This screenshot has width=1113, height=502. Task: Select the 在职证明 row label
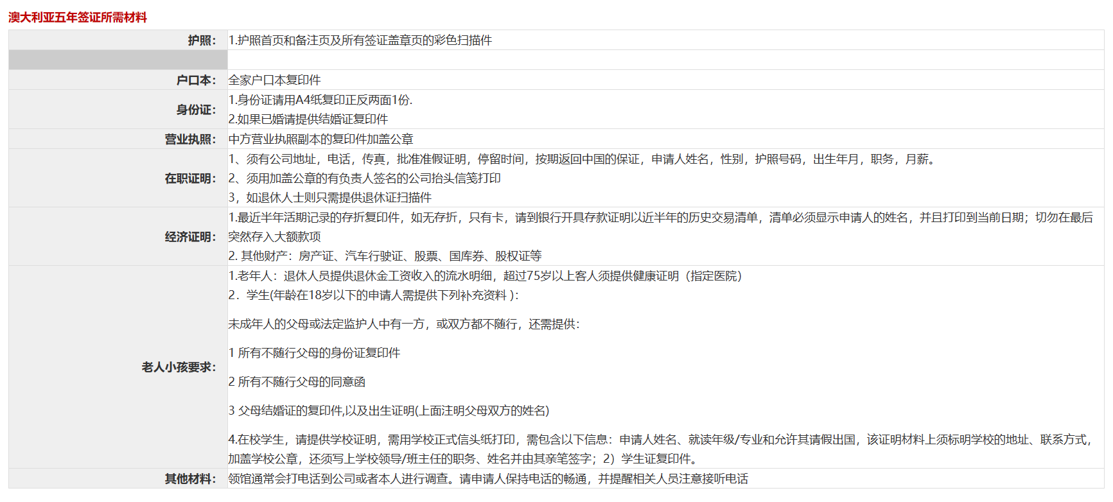point(190,178)
